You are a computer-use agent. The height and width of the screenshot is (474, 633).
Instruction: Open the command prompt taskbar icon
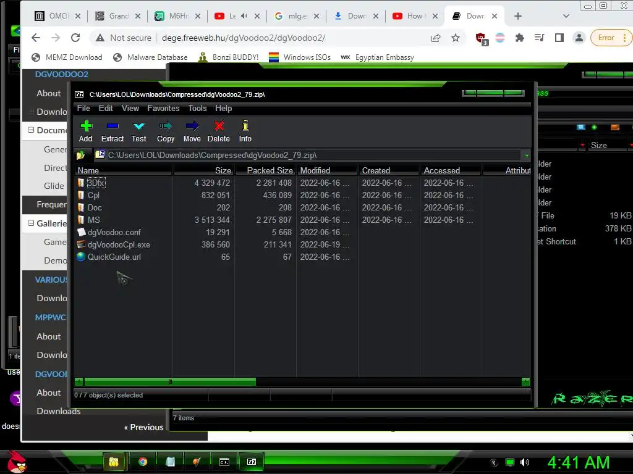pyautogui.click(x=224, y=462)
